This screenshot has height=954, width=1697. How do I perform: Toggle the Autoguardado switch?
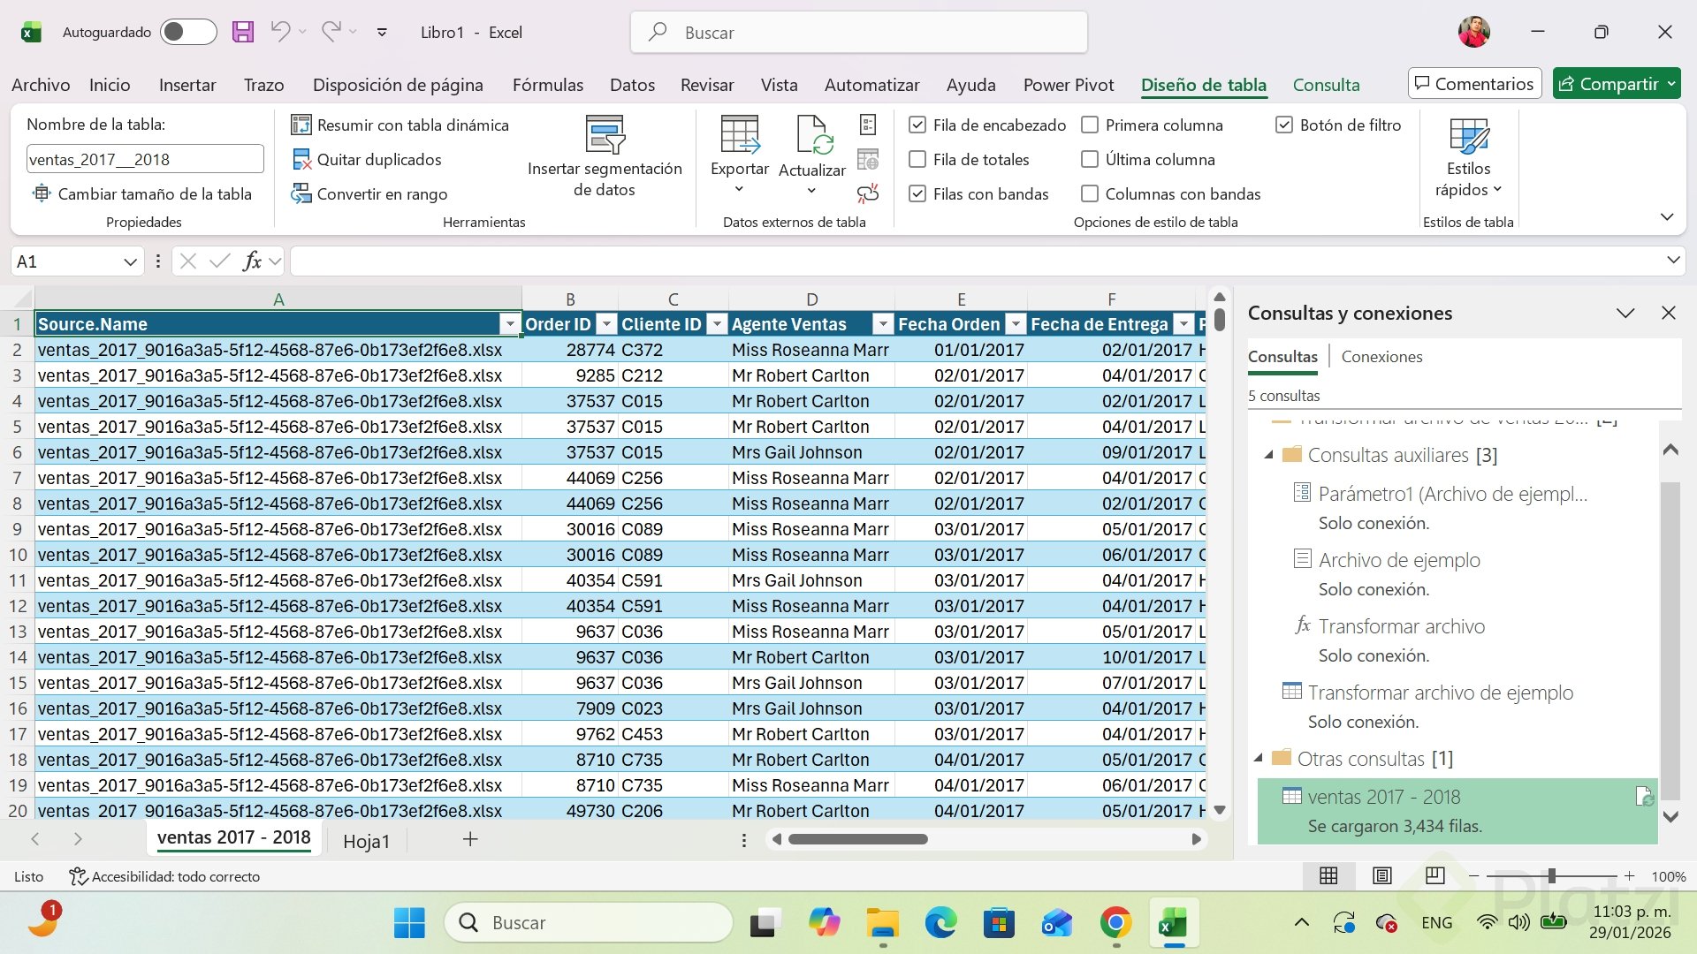(x=187, y=33)
